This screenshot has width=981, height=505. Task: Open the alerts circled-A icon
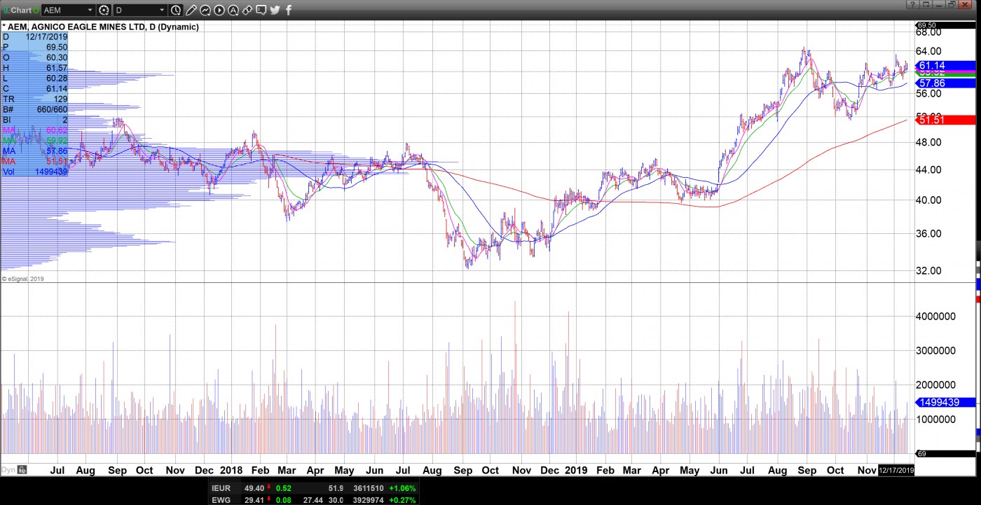click(x=233, y=10)
